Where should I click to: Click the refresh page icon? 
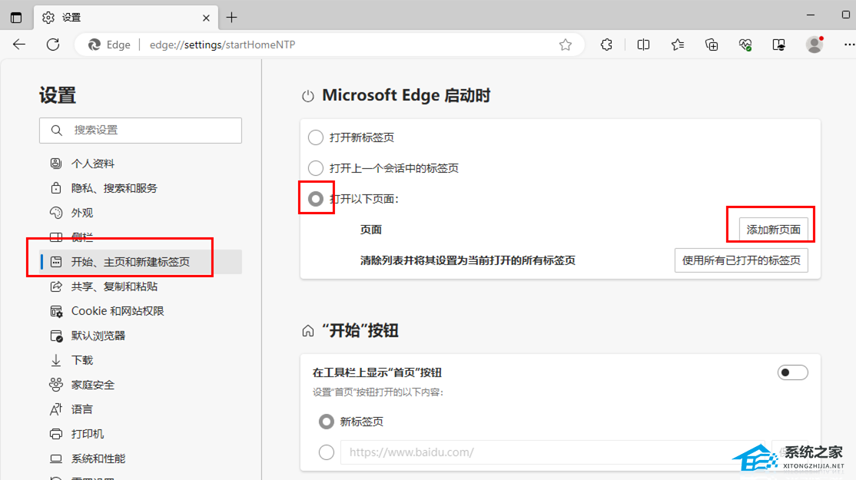click(x=53, y=45)
